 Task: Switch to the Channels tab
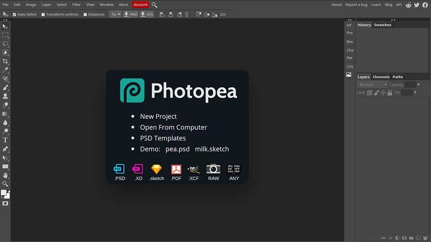point(381,77)
